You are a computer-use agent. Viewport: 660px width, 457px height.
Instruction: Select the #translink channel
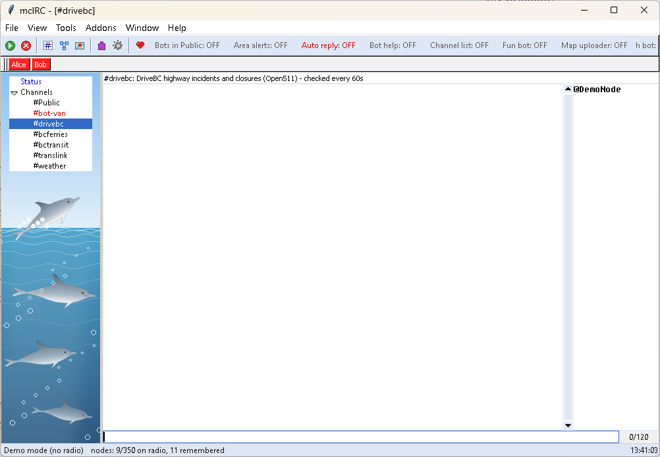(x=51, y=155)
